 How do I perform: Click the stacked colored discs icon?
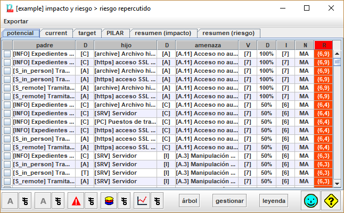point(108,201)
